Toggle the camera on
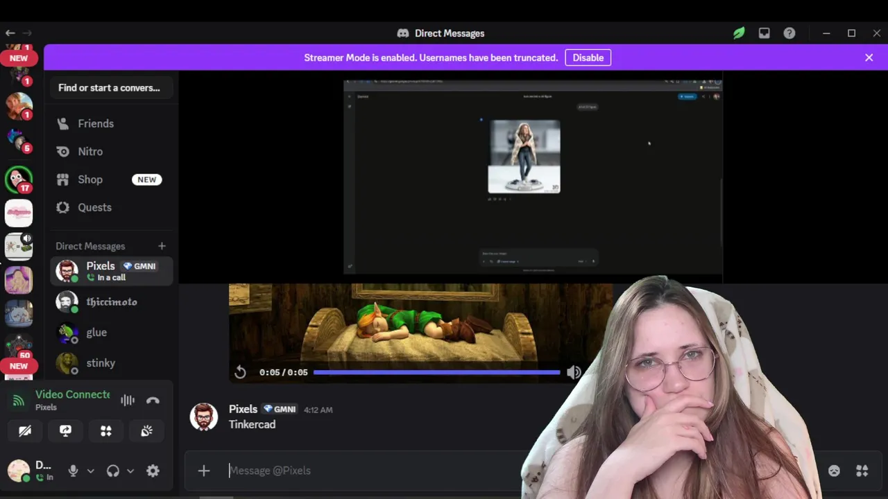 tap(25, 431)
